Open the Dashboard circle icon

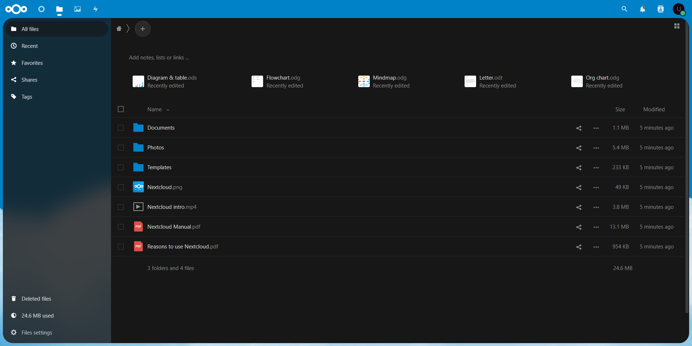[x=41, y=9]
